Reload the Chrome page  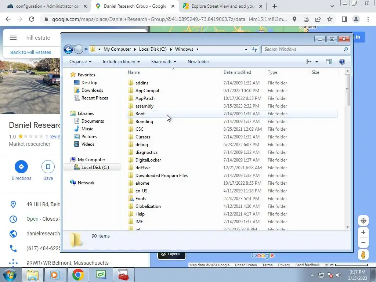point(32,19)
